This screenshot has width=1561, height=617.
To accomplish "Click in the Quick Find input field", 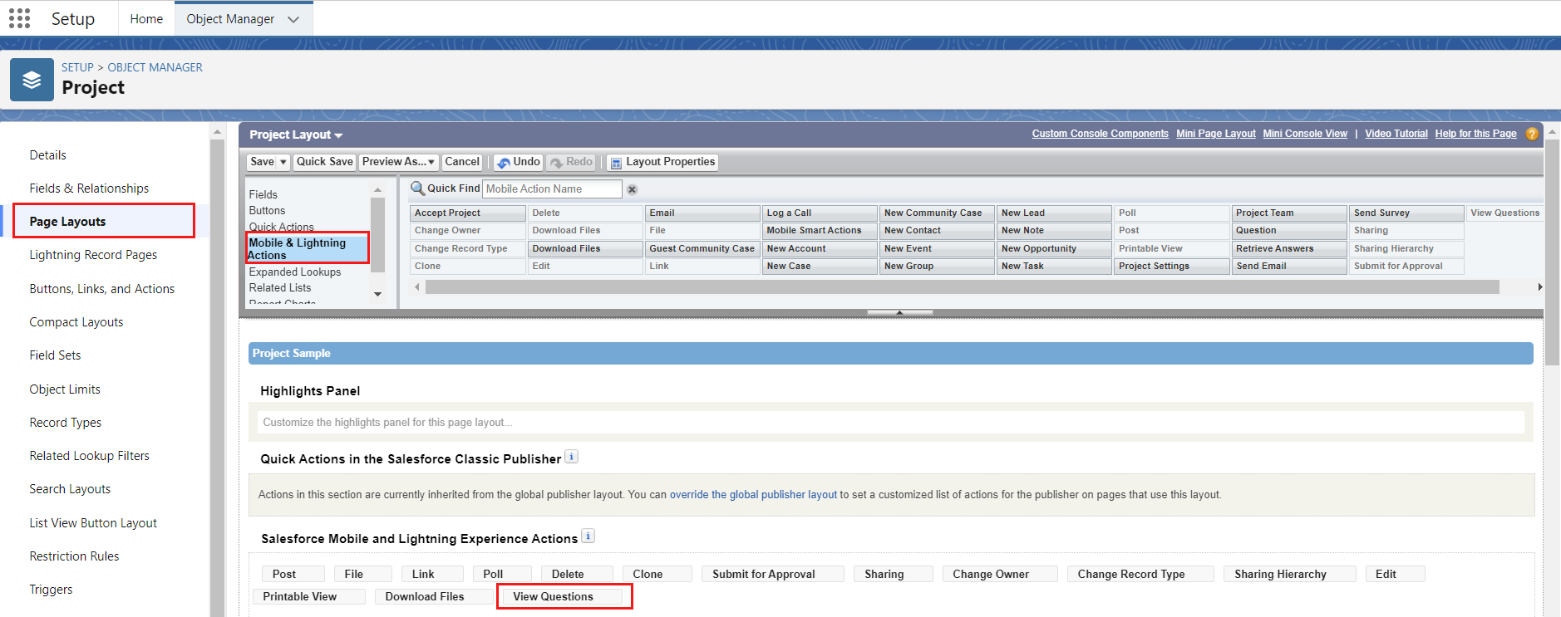I will point(553,189).
